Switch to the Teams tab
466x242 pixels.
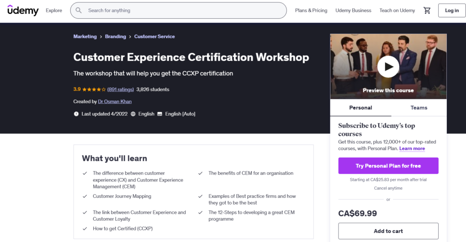point(419,108)
